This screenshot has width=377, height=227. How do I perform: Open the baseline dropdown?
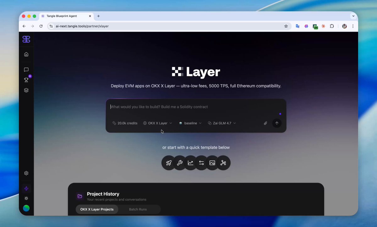point(190,123)
